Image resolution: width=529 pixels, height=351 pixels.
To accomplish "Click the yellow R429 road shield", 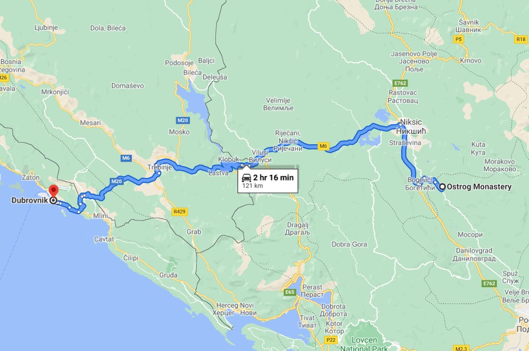I will click(x=179, y=212).
